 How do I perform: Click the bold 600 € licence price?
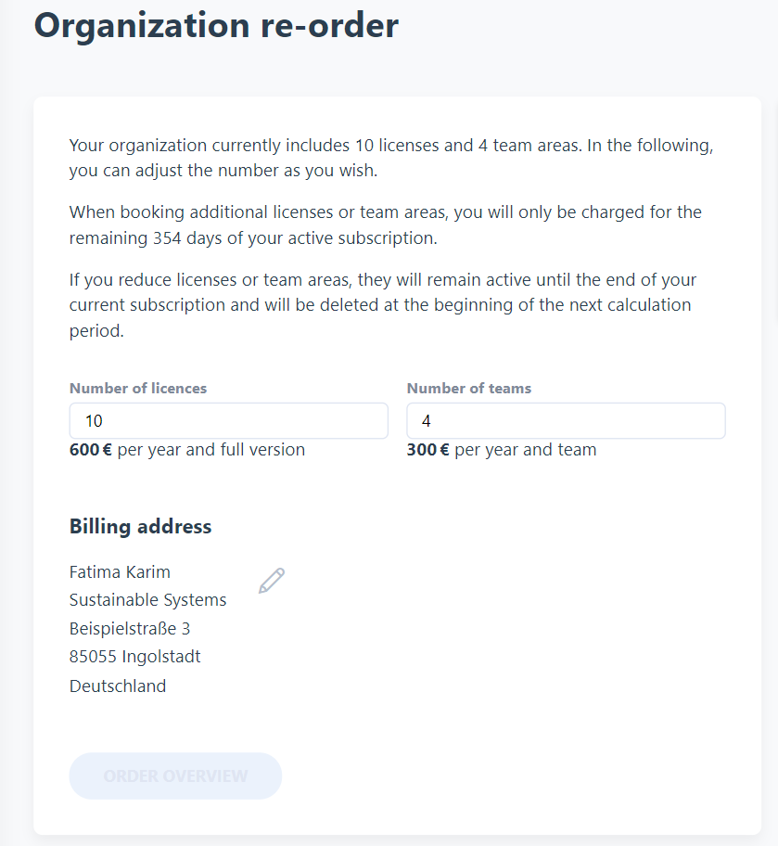(x=91, y=449)
